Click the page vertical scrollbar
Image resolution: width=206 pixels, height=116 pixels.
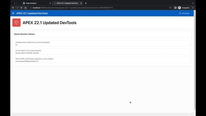point(195,60)
